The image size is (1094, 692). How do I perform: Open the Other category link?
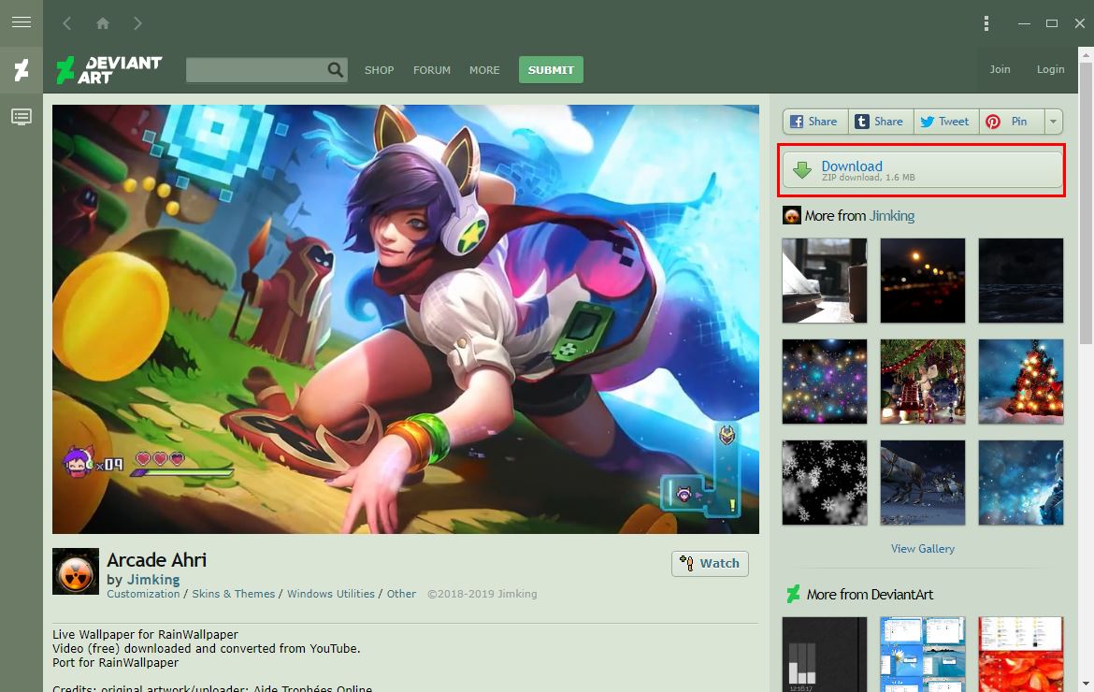pos(401,594)
